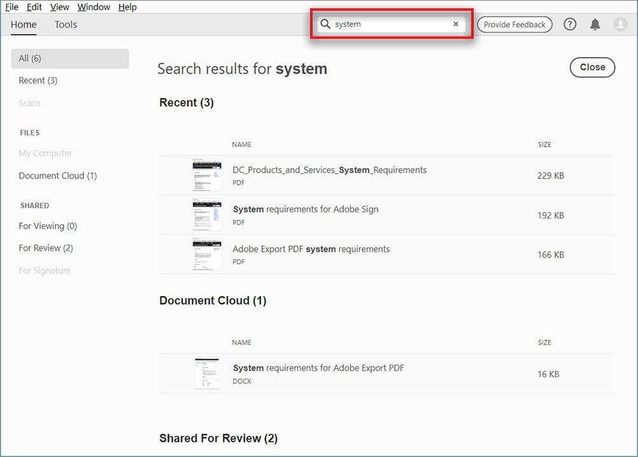The height and width of the screenshot is (457, 638).
Task: Open the user profile avatar
Action: coord(620,24)
